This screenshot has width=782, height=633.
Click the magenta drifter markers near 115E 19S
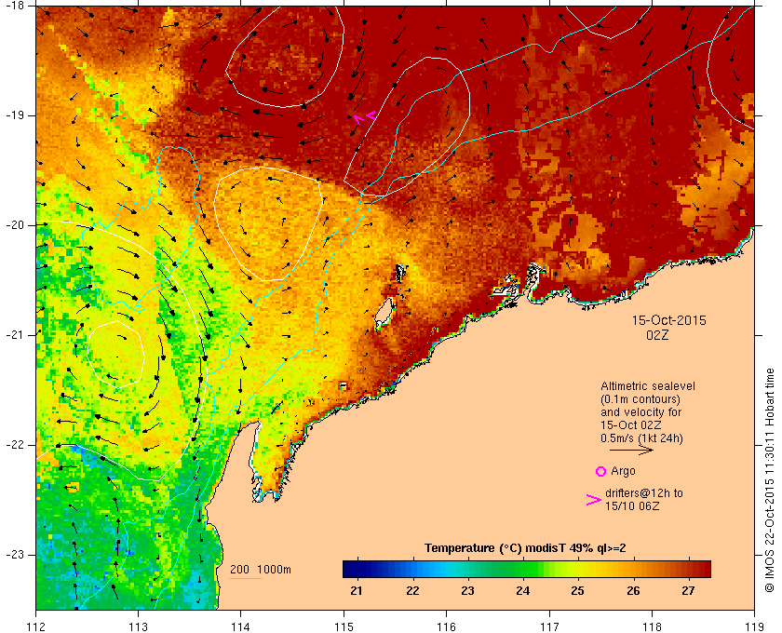tap(365, 117)
